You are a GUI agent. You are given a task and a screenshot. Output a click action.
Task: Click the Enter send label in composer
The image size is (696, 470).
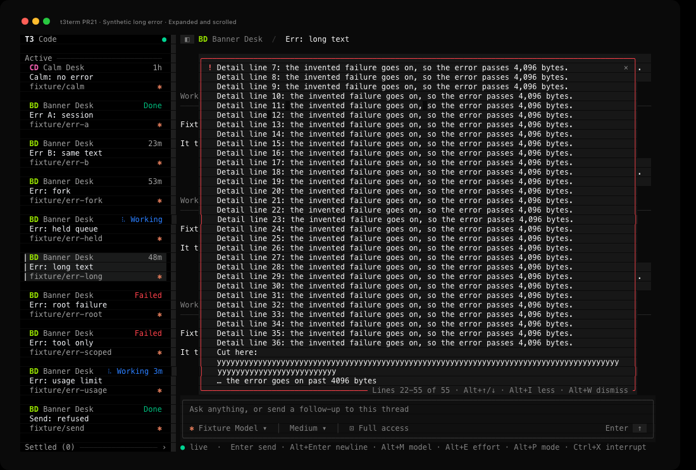tap(616, 428)
